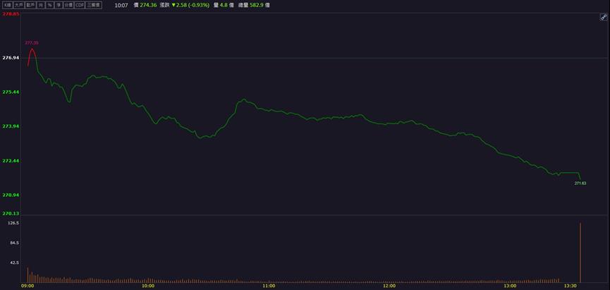
Task: Click the 276.94 reference price axis label
Action: point(11,58)
